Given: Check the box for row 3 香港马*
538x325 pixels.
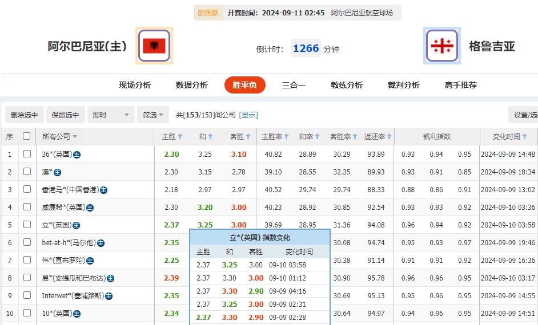Looking at the screenshot, I should (x=27, y=189).
